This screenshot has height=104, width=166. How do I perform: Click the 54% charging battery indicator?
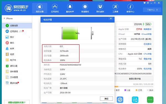[x=148, y=24]
